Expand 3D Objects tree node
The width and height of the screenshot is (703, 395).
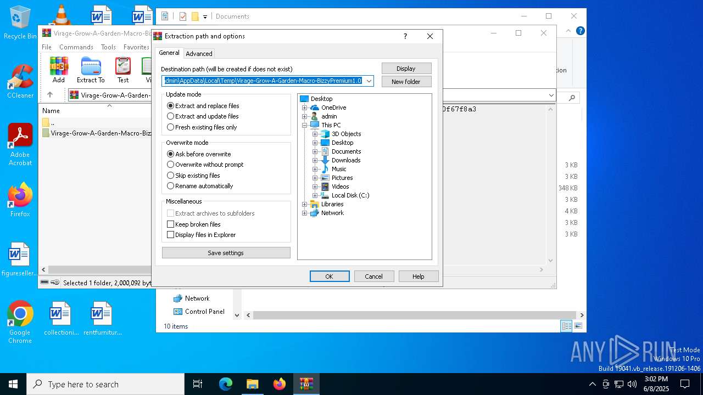[315, 134]
